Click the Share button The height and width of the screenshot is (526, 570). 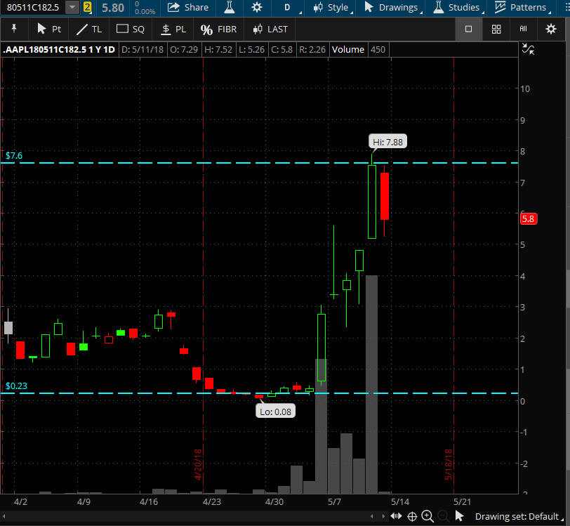(188, 8)
